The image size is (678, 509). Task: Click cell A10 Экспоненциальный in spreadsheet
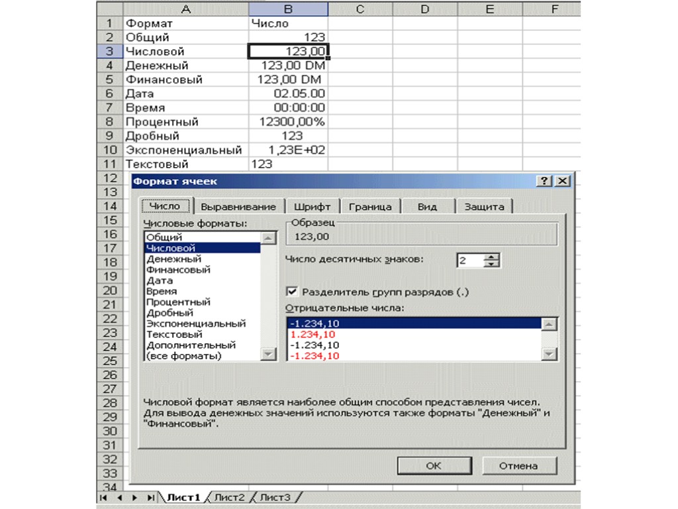[x=186, y=150]
